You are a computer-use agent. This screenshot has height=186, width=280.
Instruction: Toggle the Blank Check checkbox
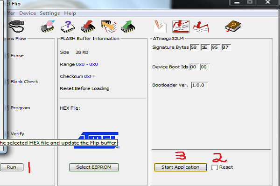point(7,82)
